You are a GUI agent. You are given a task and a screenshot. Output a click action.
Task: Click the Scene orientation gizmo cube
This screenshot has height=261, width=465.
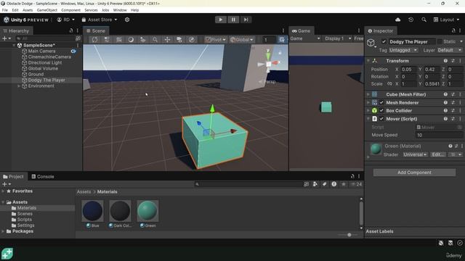click(269, 64)
